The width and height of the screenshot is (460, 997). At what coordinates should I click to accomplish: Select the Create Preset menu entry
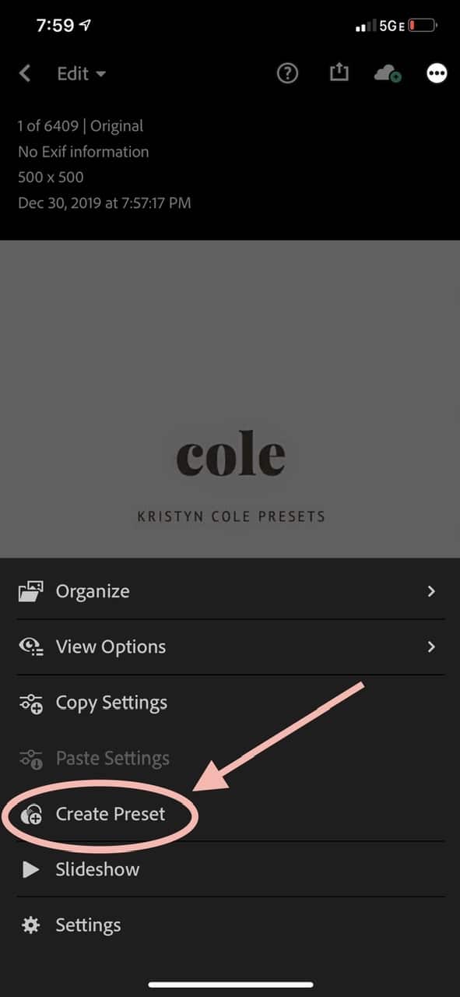coord(230,814)
